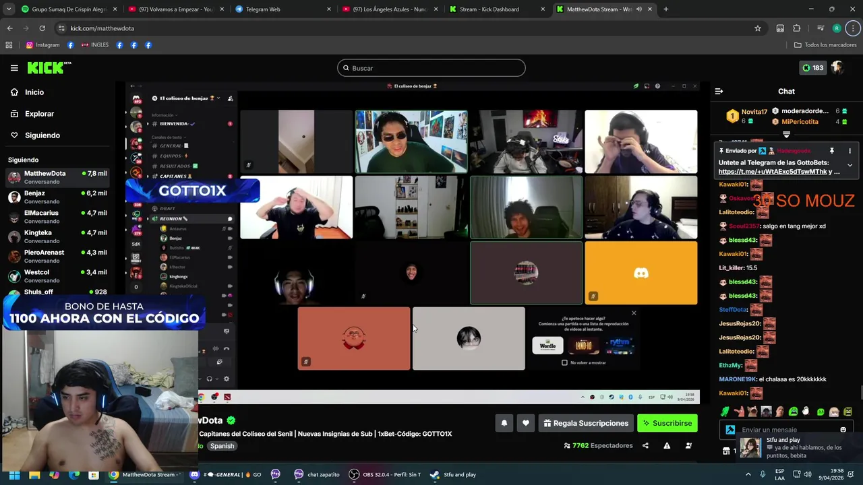Screen dimensions: 863x485
Task: Open Explorar in the sidebar
Action: 32,114
